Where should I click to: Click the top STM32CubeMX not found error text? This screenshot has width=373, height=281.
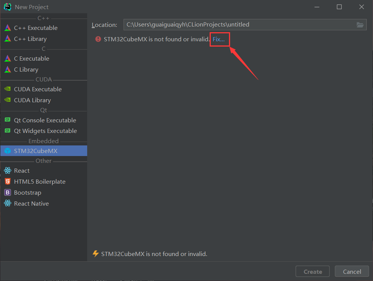[x=157, y=39]
